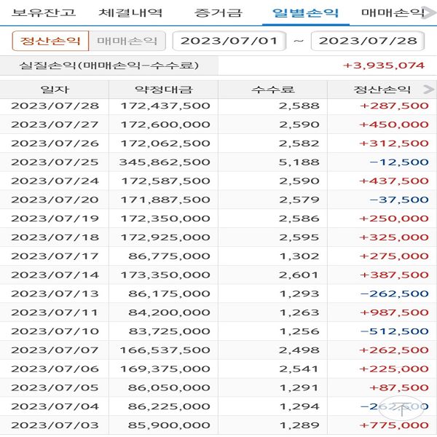
Task: Click the 실질손익 total value +3,935,074
Action: pyautogui.click(x=383, y=66)
